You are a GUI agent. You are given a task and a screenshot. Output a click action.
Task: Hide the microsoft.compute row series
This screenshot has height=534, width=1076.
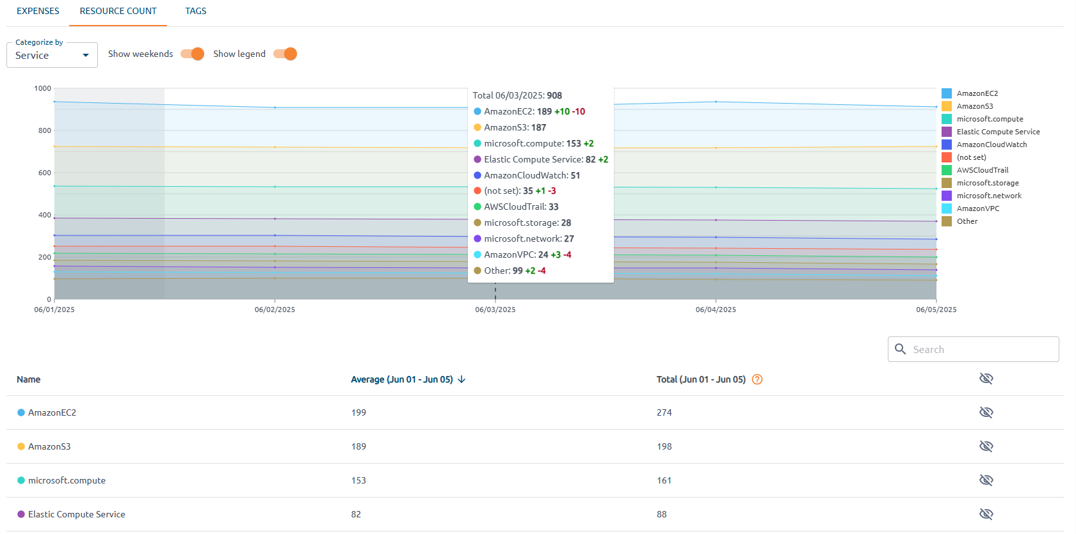coord(986,480)
